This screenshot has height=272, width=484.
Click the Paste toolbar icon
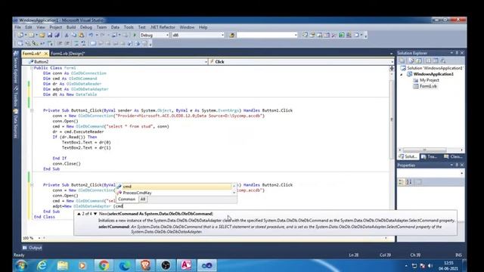tap(82, 36)
